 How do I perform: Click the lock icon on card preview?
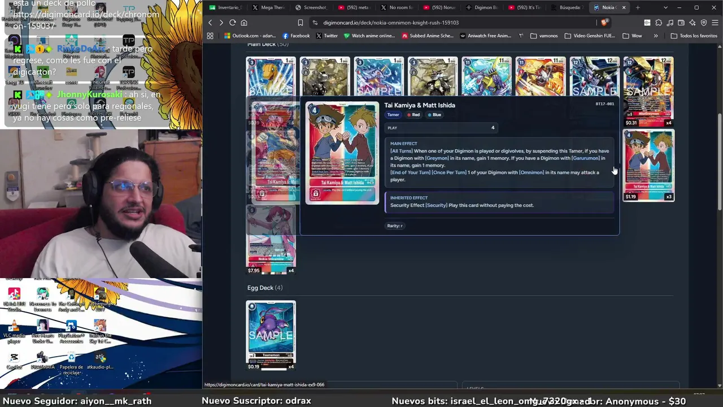[316, 194]
